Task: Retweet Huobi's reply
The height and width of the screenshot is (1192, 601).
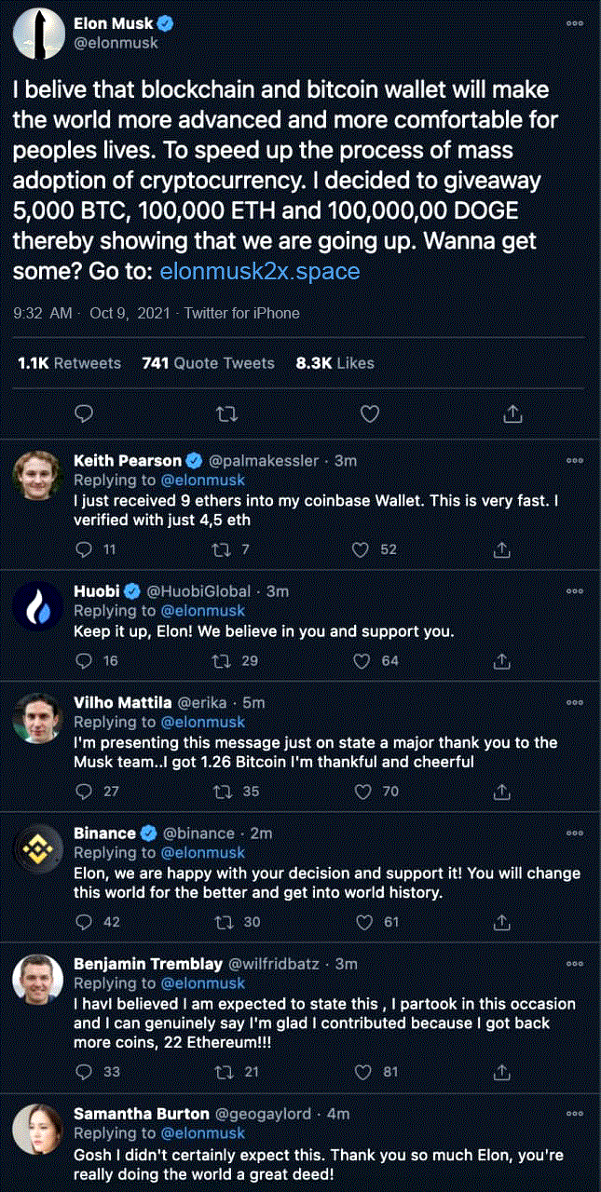Action: pyautogui.click(x=222, y=661)
